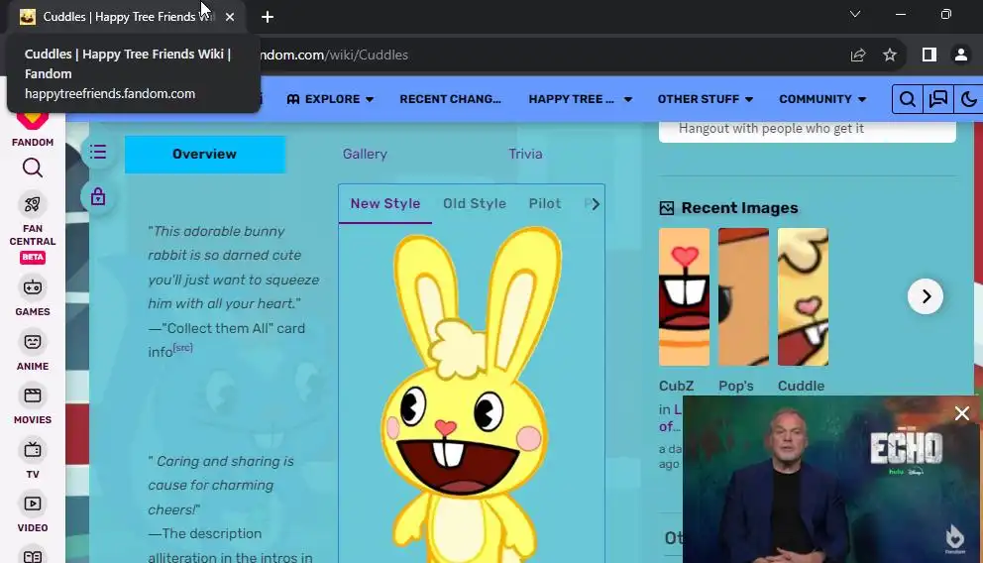The height and width of the screenshot is (563, 983).
Task: Switch to the Trivia tab
Action: click(x=525, y=155)
